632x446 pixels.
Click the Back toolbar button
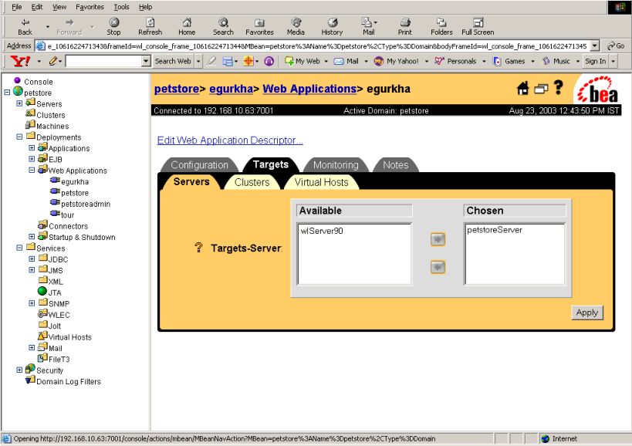(x=25, y=26)
